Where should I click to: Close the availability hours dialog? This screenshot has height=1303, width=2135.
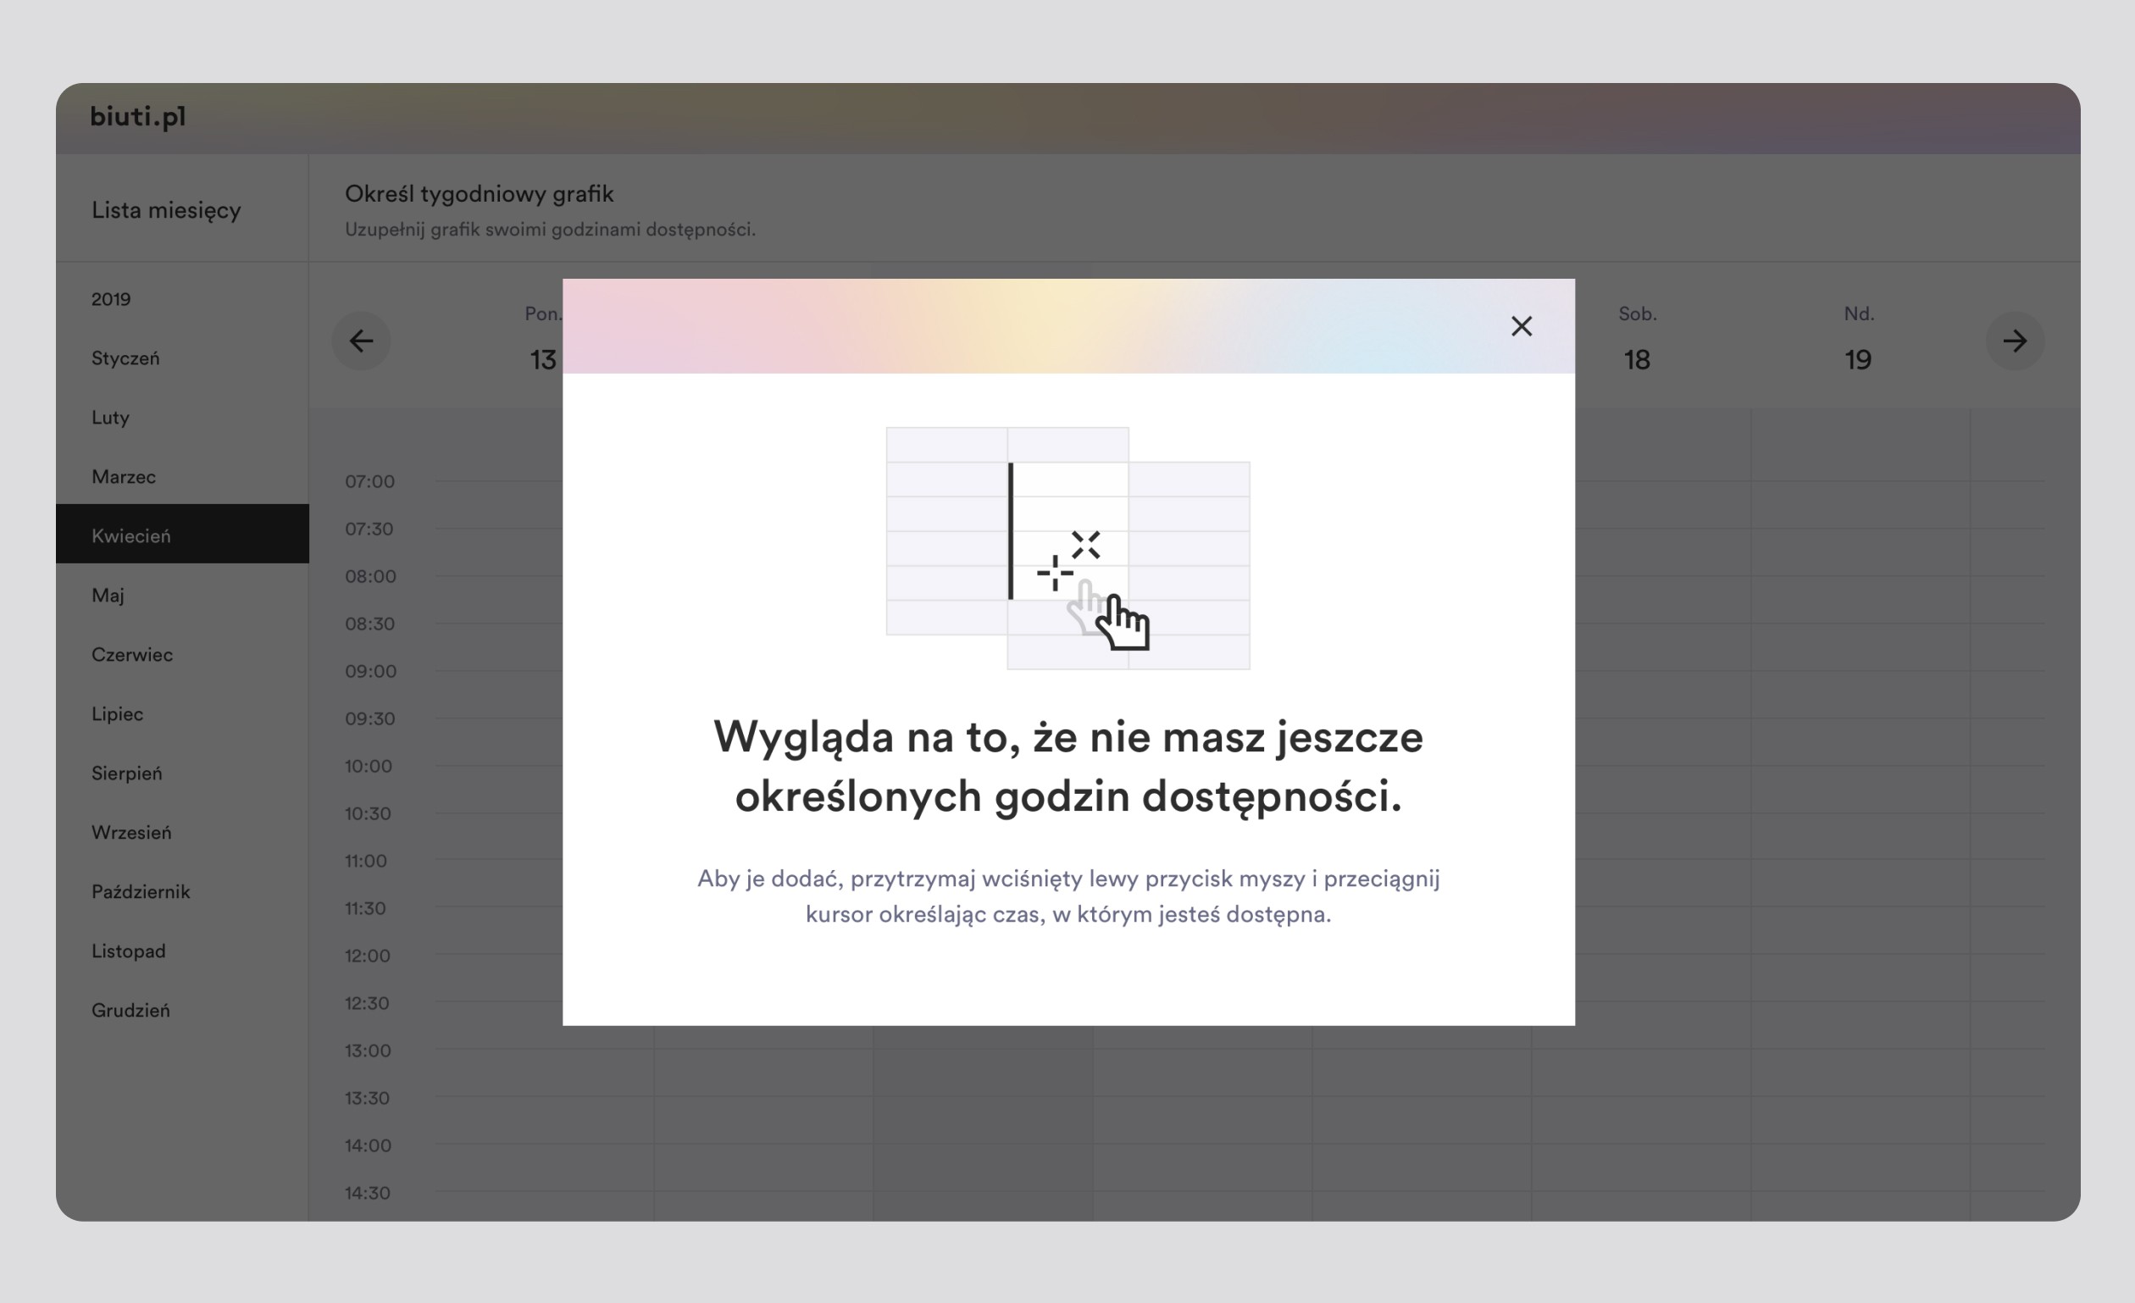[x=1522, y=327]
